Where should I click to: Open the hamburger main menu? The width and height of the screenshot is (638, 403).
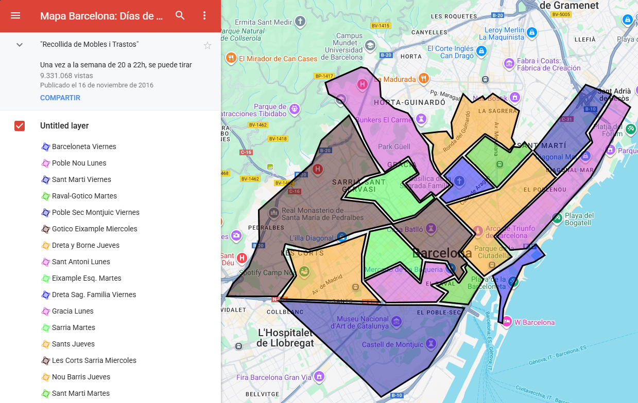click(x=15, y=15)
